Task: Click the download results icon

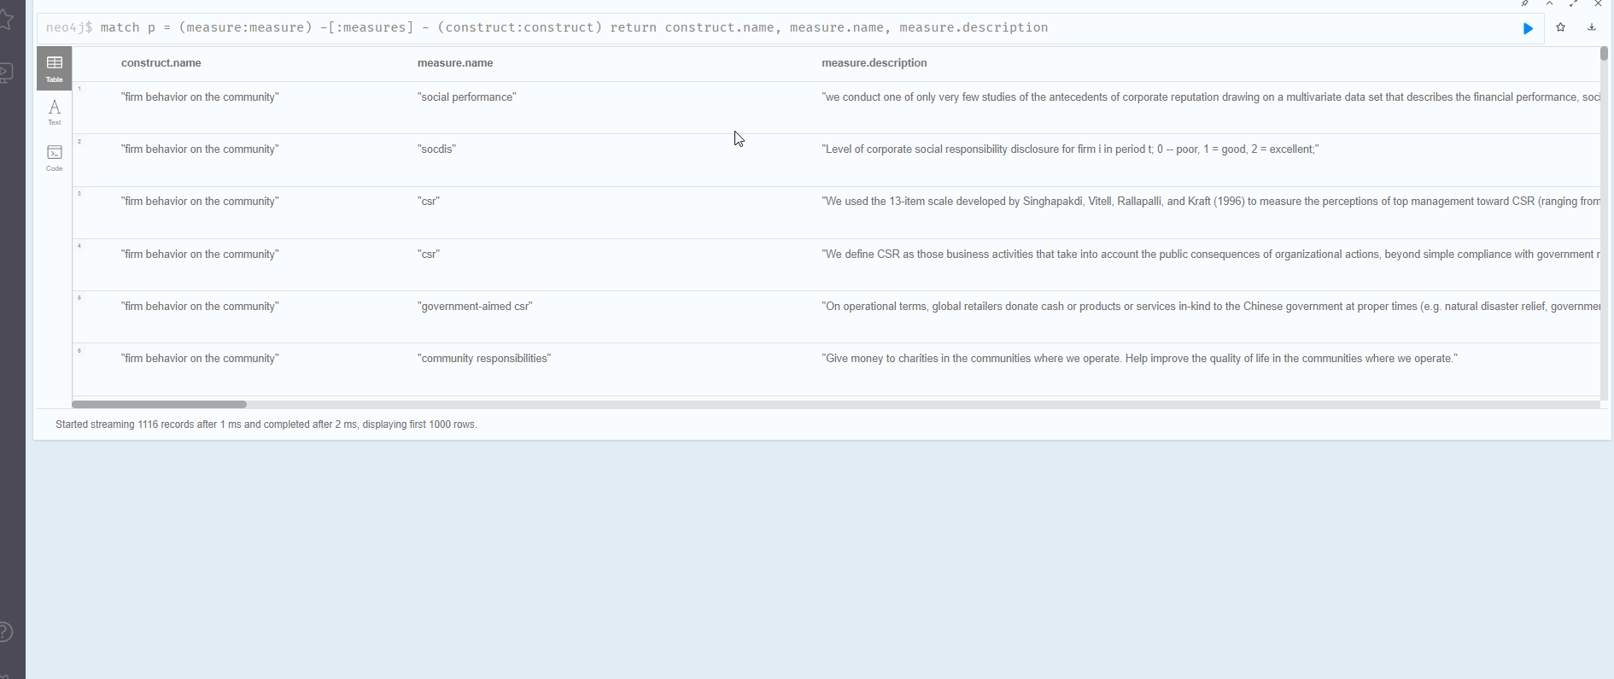Action: click(x=1592, y=27)
